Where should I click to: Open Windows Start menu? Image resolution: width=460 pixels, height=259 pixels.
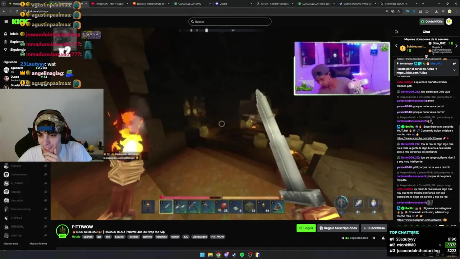tap(202, 255)
